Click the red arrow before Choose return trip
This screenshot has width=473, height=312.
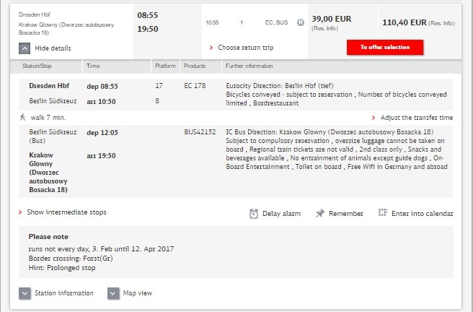click(211, 48)
